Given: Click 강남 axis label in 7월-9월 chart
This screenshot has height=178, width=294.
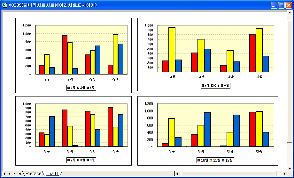Looking at the screenshot, I should tap(93, 151).
